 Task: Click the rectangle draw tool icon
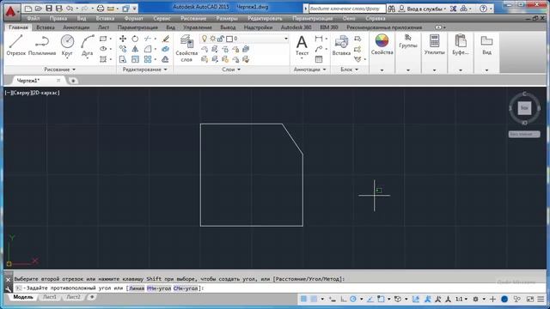click(x=103, y=39)
